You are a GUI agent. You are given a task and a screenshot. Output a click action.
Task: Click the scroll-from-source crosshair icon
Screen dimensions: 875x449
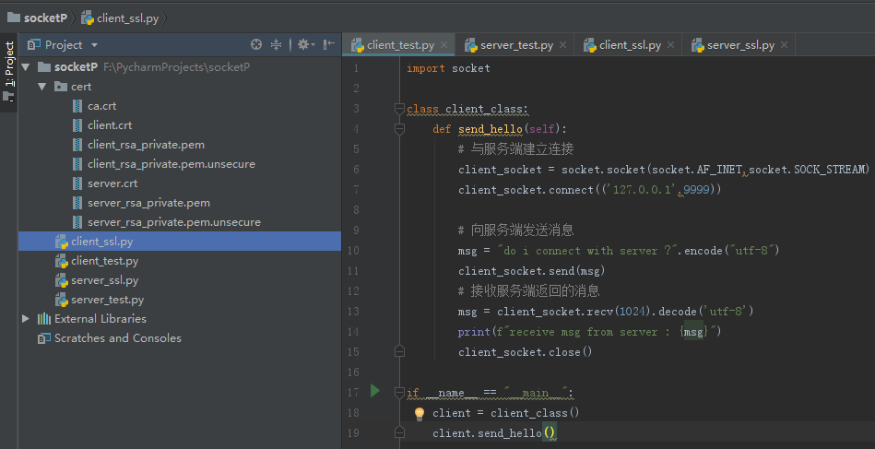coord(256,44)
